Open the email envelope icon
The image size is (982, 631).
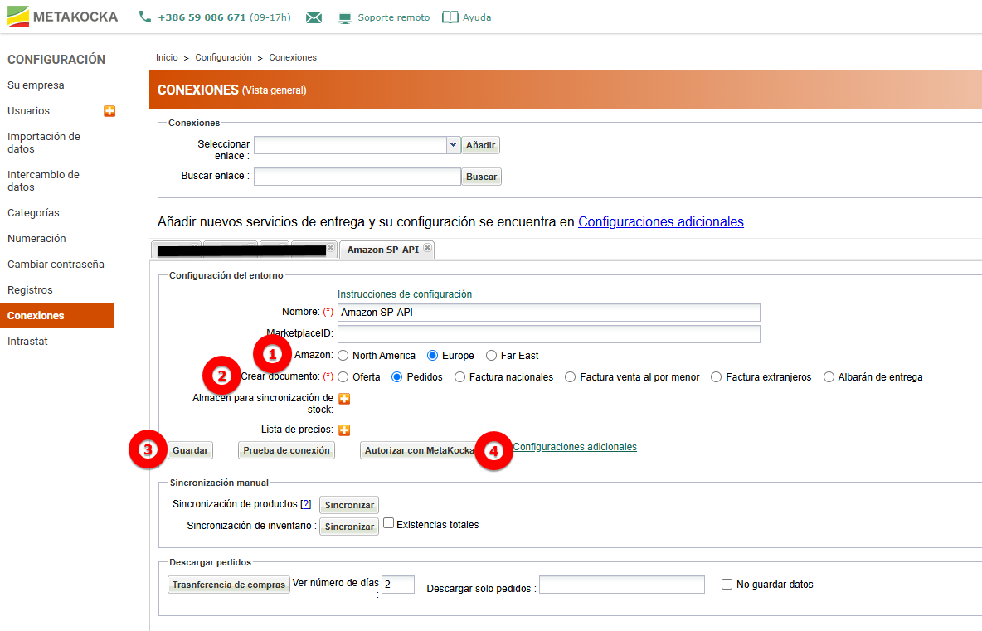click(x=314, y=17)
